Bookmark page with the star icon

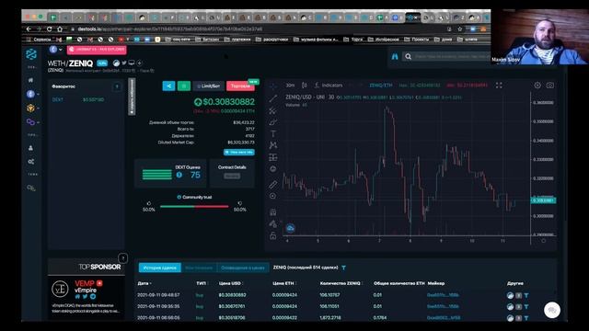click(460, 29)
